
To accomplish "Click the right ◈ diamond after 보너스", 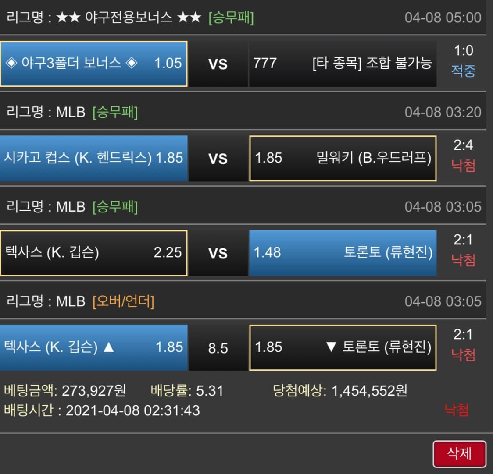I will [x=132, y=63].
